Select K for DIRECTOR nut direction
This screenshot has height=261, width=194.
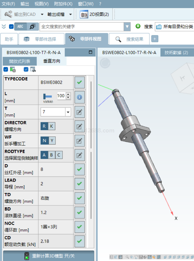(51, 126)
